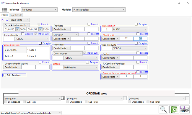The width and height of the screenshot is (192, 115).
Task: Toggle Excepto for Sucursal filter
Action: point(138,72)
